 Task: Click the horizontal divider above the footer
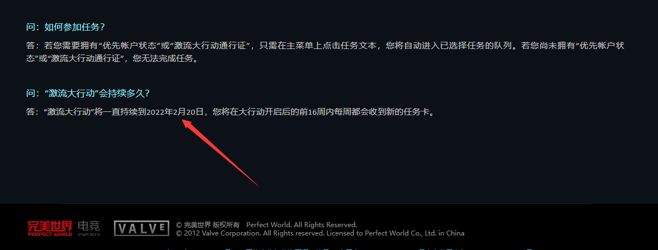[x=325, y=204]
